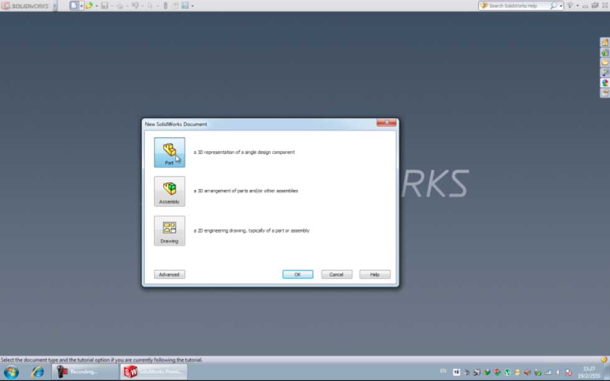Click the Options toolbar icon

(185, 6)
